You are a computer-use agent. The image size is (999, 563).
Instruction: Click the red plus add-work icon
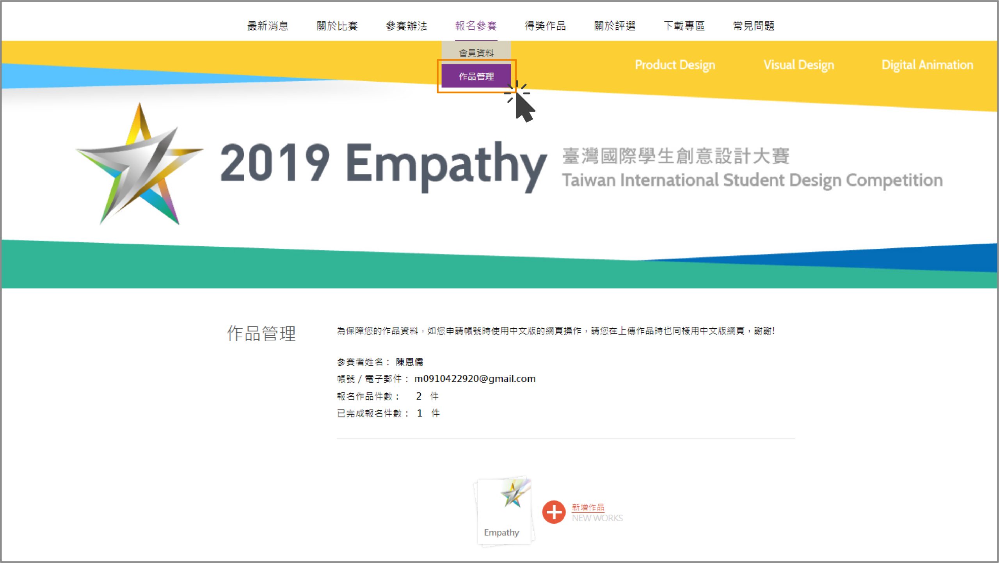tap(553, 512)
